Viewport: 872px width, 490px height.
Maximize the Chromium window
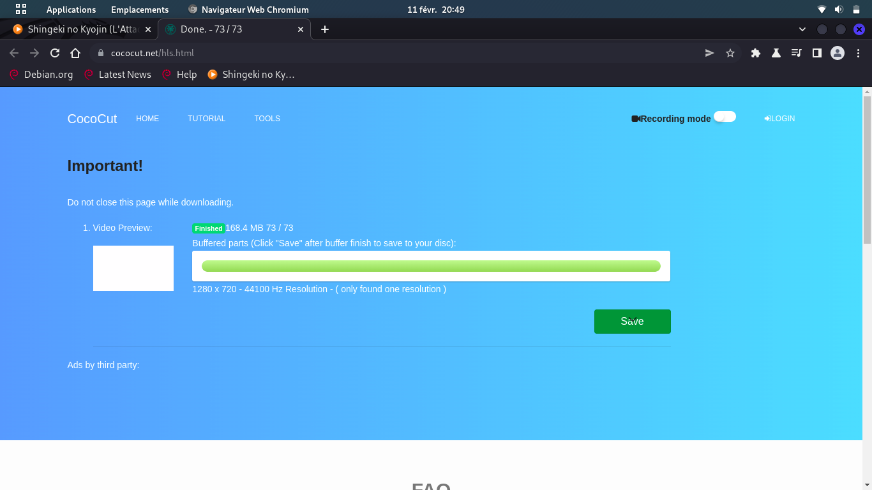(841, 29)
